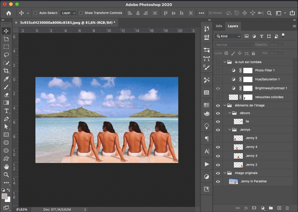The image size is (298, 212).
Task: Delete layer using trash icon
Action: [x=287, y=208]
